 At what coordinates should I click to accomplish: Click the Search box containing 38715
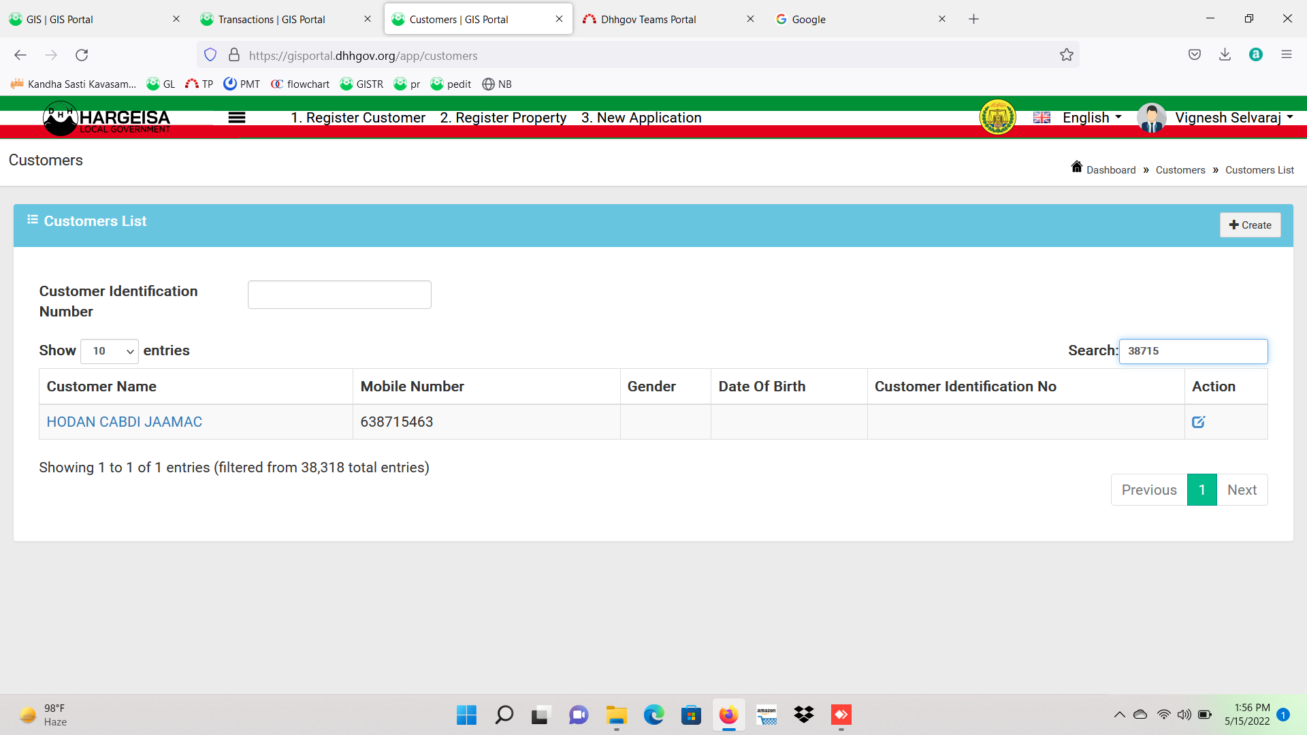click(1193, 351)
